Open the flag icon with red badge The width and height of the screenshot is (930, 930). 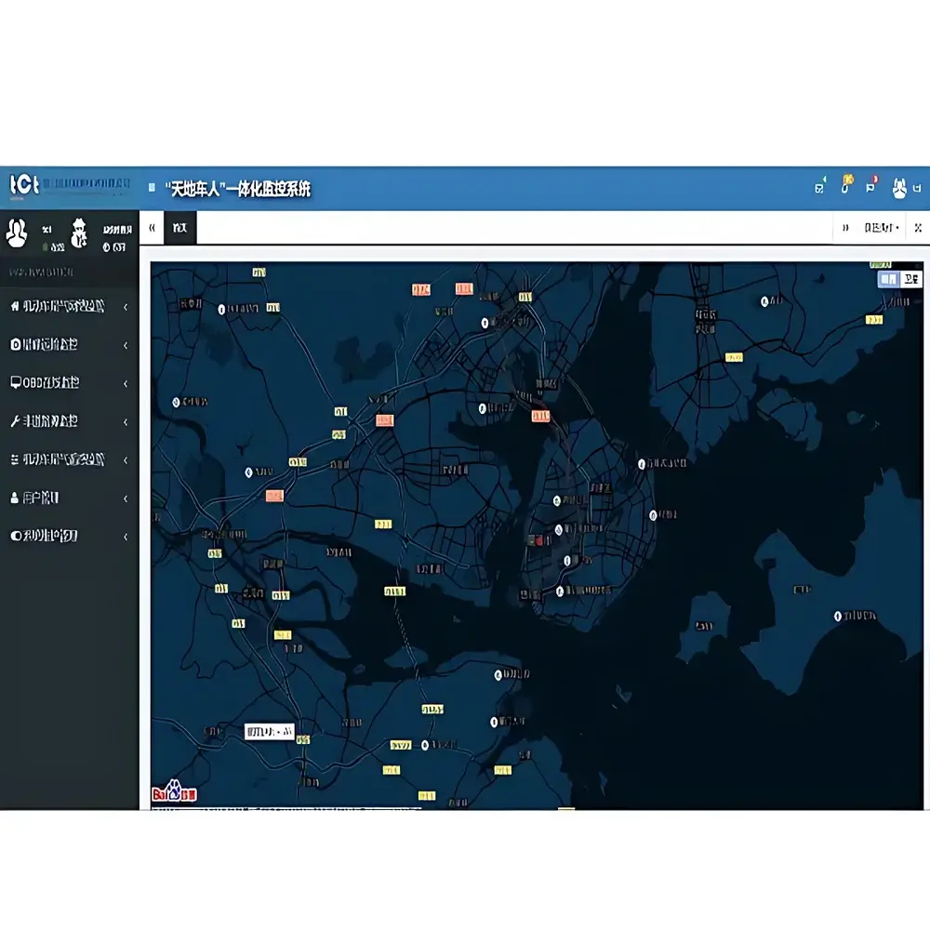[x=870, y=186]
